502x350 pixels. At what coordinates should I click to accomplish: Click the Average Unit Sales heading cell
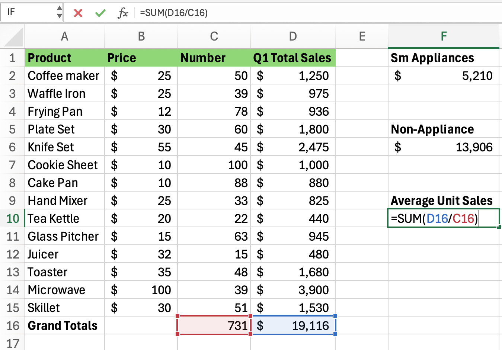pyautogui.click(x=444, y=200)
